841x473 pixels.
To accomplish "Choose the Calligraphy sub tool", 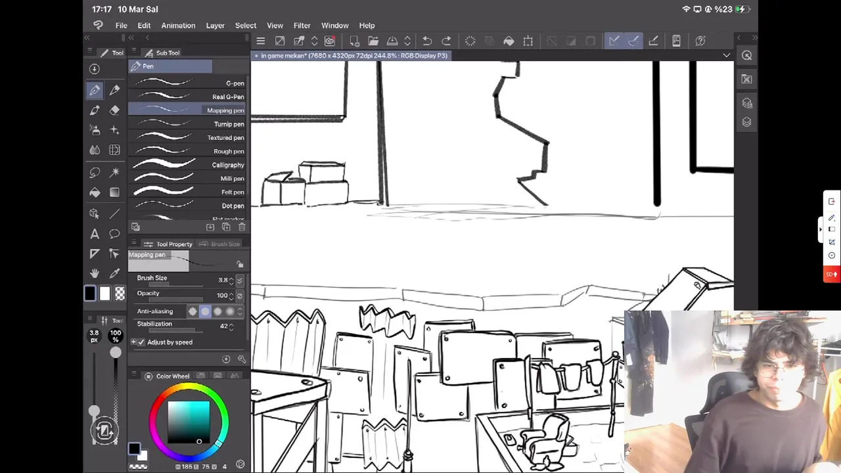I will point(187,165).
